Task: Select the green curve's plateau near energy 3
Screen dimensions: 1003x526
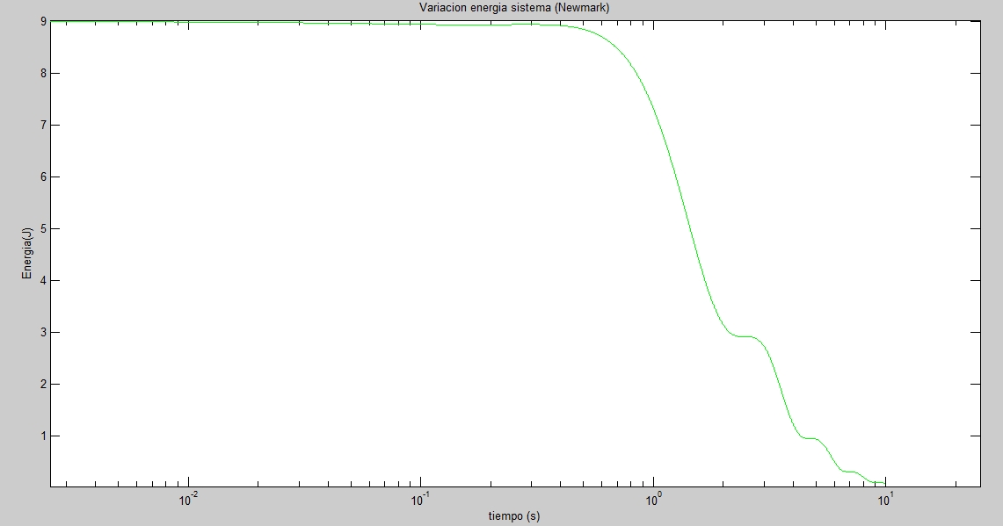Action: pyautogui.click(x=745, y=336)
